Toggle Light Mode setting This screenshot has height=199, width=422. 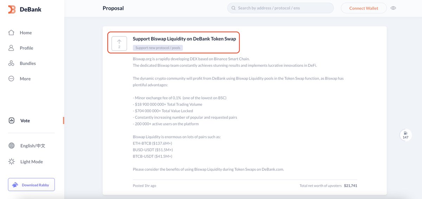(x=26, y=162)
